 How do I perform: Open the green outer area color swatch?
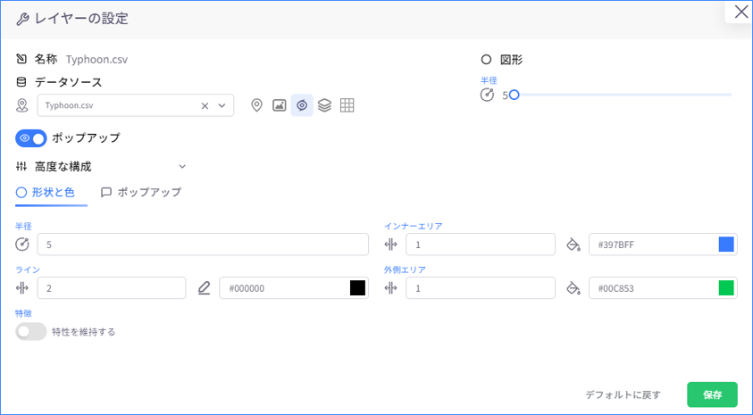726,288
